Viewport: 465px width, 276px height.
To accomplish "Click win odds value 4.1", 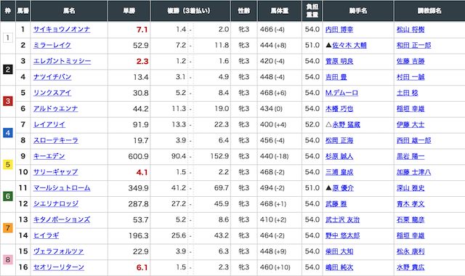I will pos(142,172).
